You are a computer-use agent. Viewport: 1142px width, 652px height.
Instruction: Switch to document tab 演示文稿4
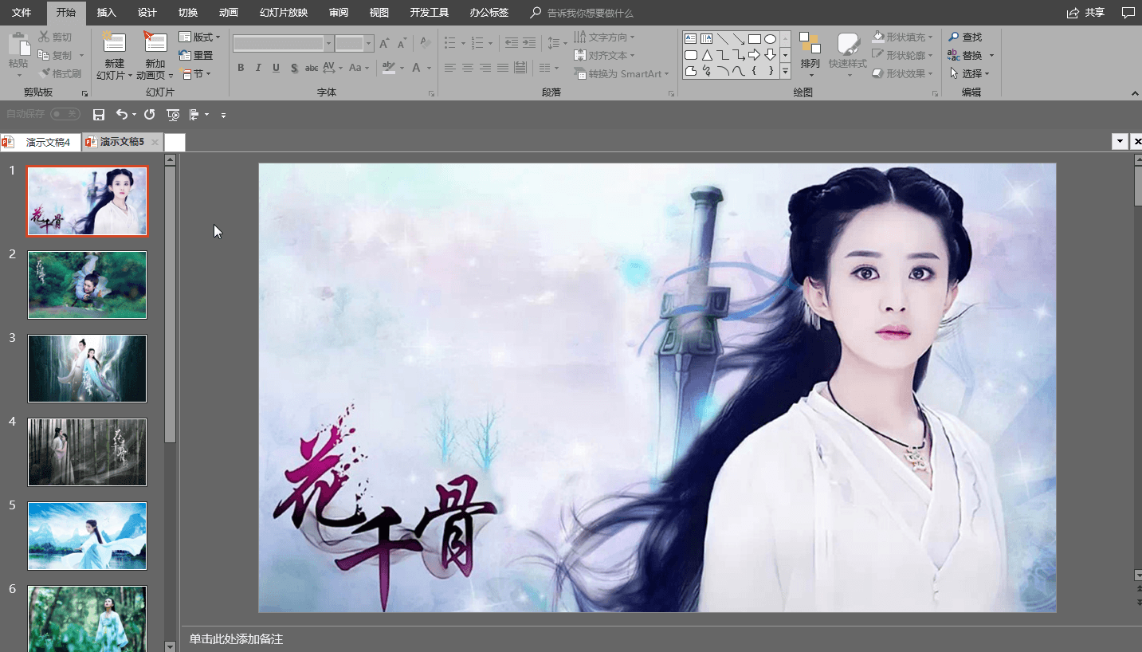tap(41, 143)
